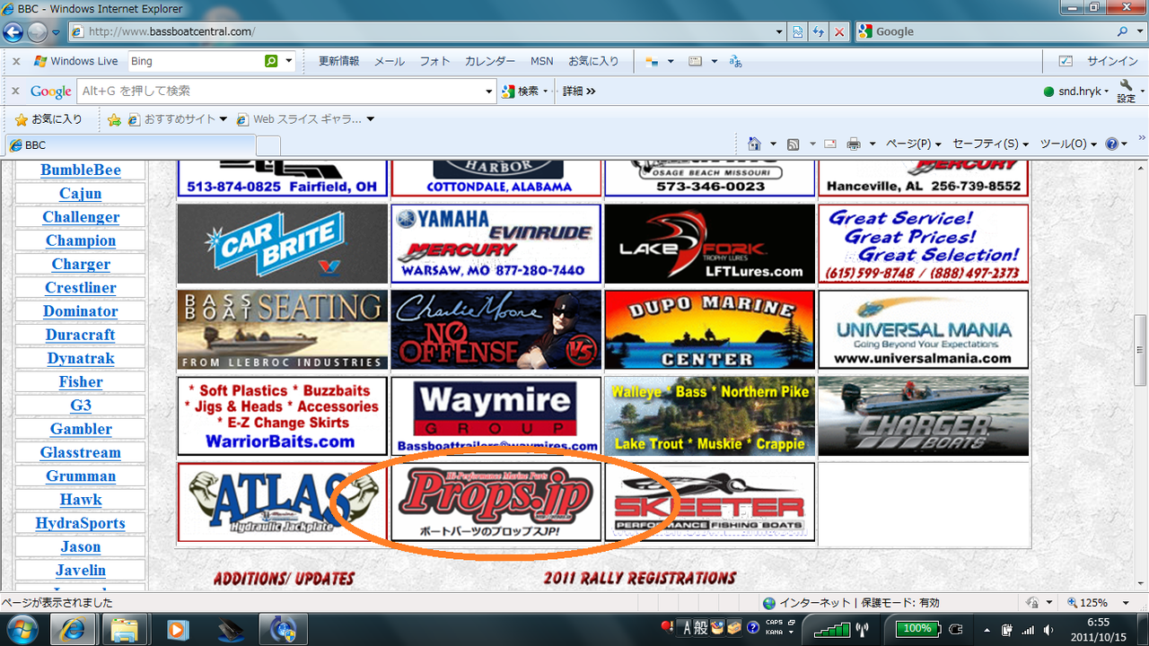Open the Challenger sidebar link
Image resolution: width=1149 pixels, height=646 pixels.
tap(81, 217)
